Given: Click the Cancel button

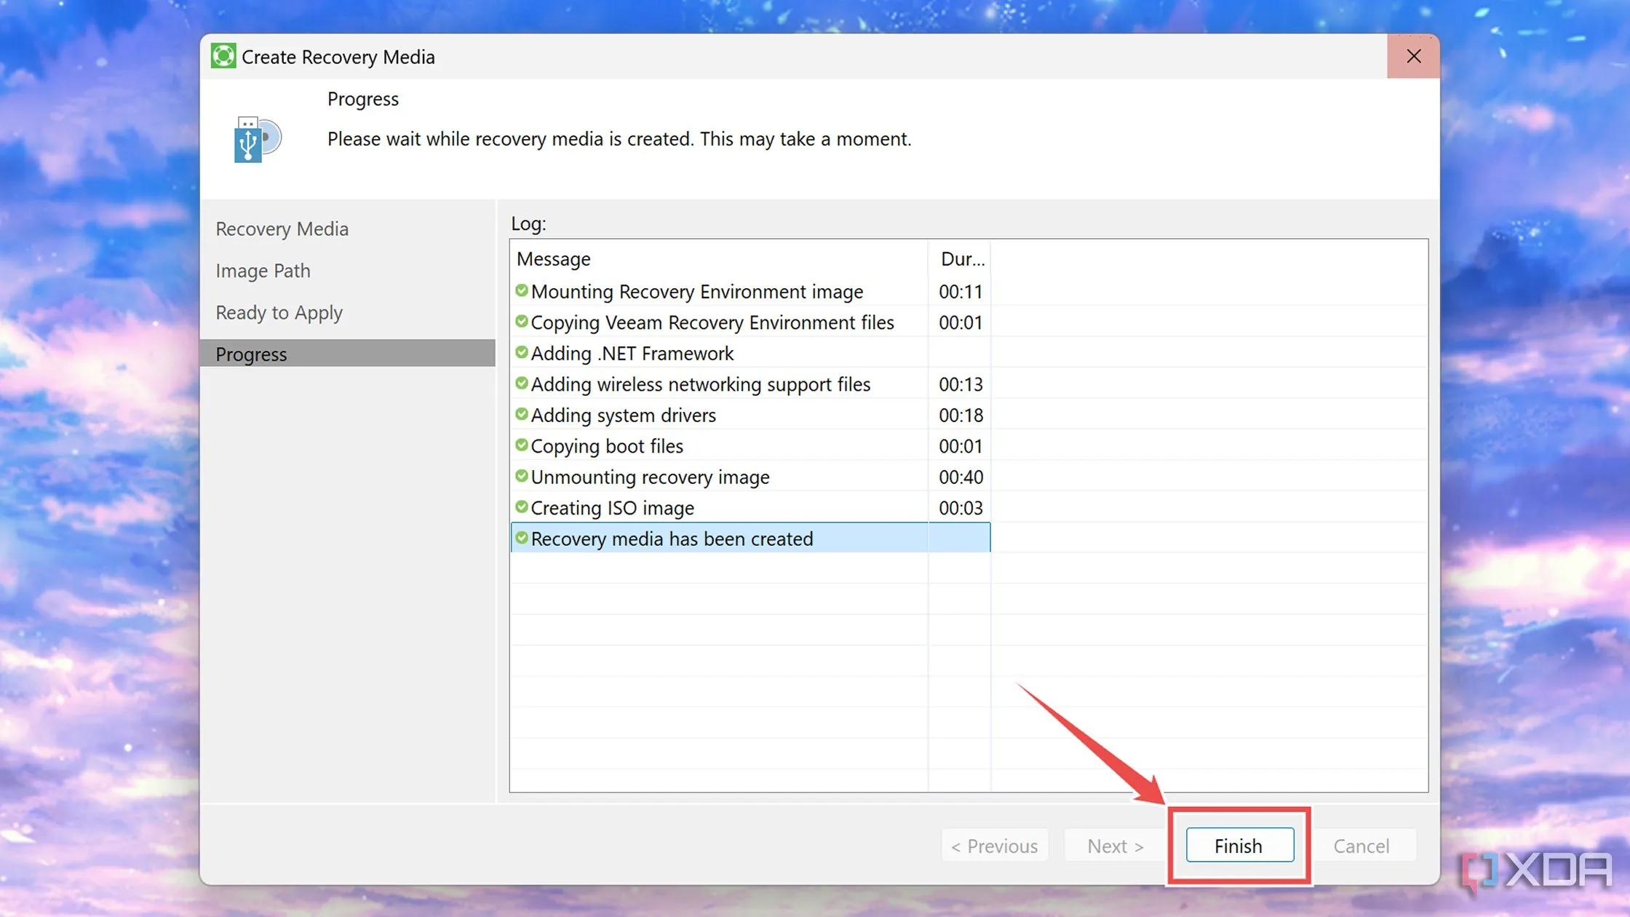Looking at the screenshot, I should coord(1361,846).
